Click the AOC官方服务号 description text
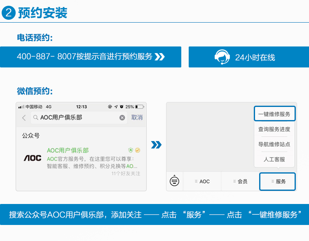Screen dimensions: 309x241 tap(92, 162)
